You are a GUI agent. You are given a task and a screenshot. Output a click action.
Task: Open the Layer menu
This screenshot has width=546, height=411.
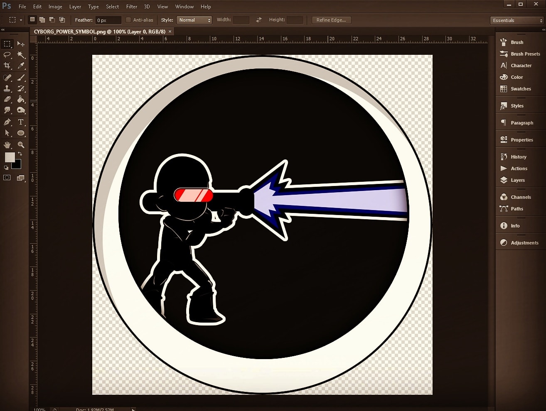pos(75,7)
